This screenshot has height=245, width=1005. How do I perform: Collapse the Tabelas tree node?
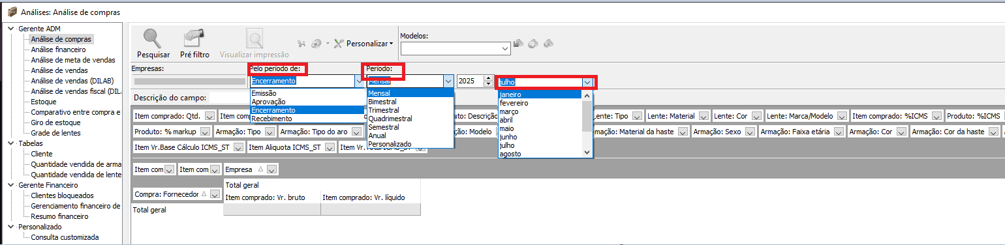coord(10,143)
